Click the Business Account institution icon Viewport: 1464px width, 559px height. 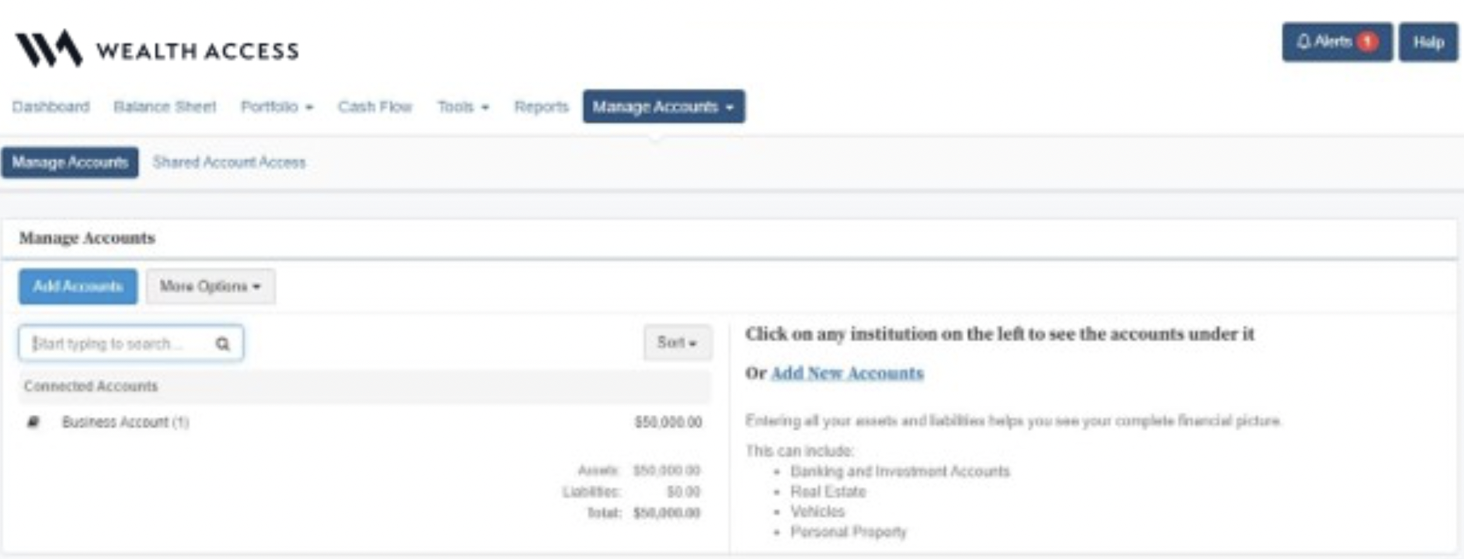coord(33,422)
